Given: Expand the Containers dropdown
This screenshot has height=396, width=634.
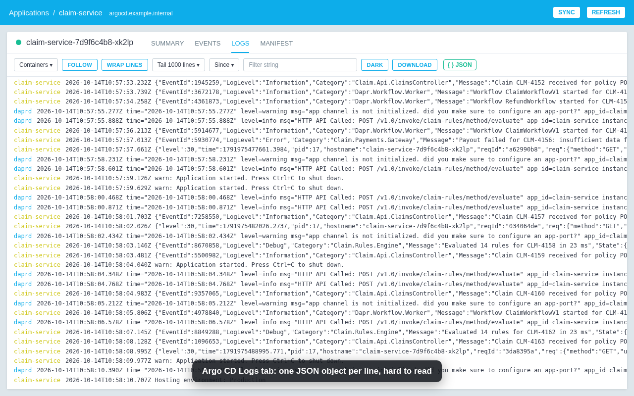Looking at the screenshot, I should pos(36,65).
